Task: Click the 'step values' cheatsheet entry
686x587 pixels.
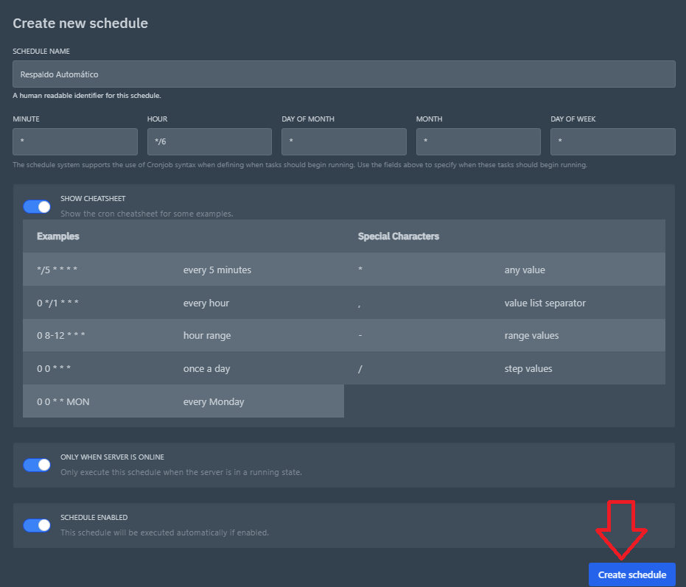Action: [528, 368]
